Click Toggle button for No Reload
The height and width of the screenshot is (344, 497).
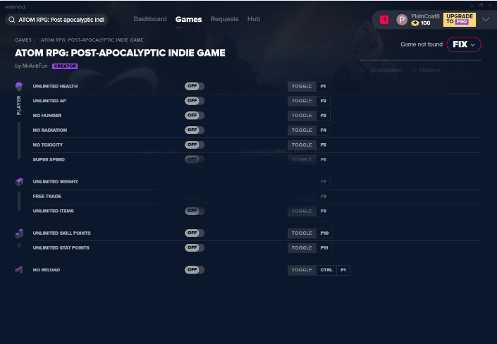click(x=302, y=270)
